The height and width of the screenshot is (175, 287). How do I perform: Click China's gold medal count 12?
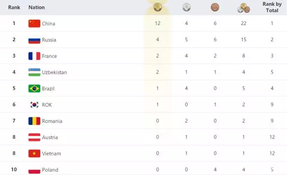157,23
